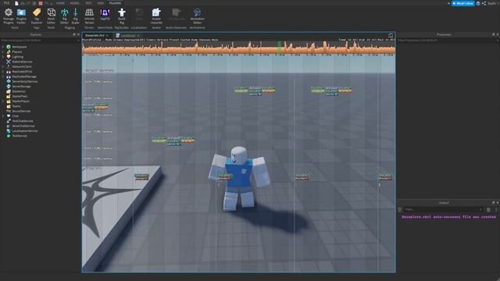This screenshot has width=500, height=281.
Task: Click the blocky character in the viewport
Action: point(239,179)
